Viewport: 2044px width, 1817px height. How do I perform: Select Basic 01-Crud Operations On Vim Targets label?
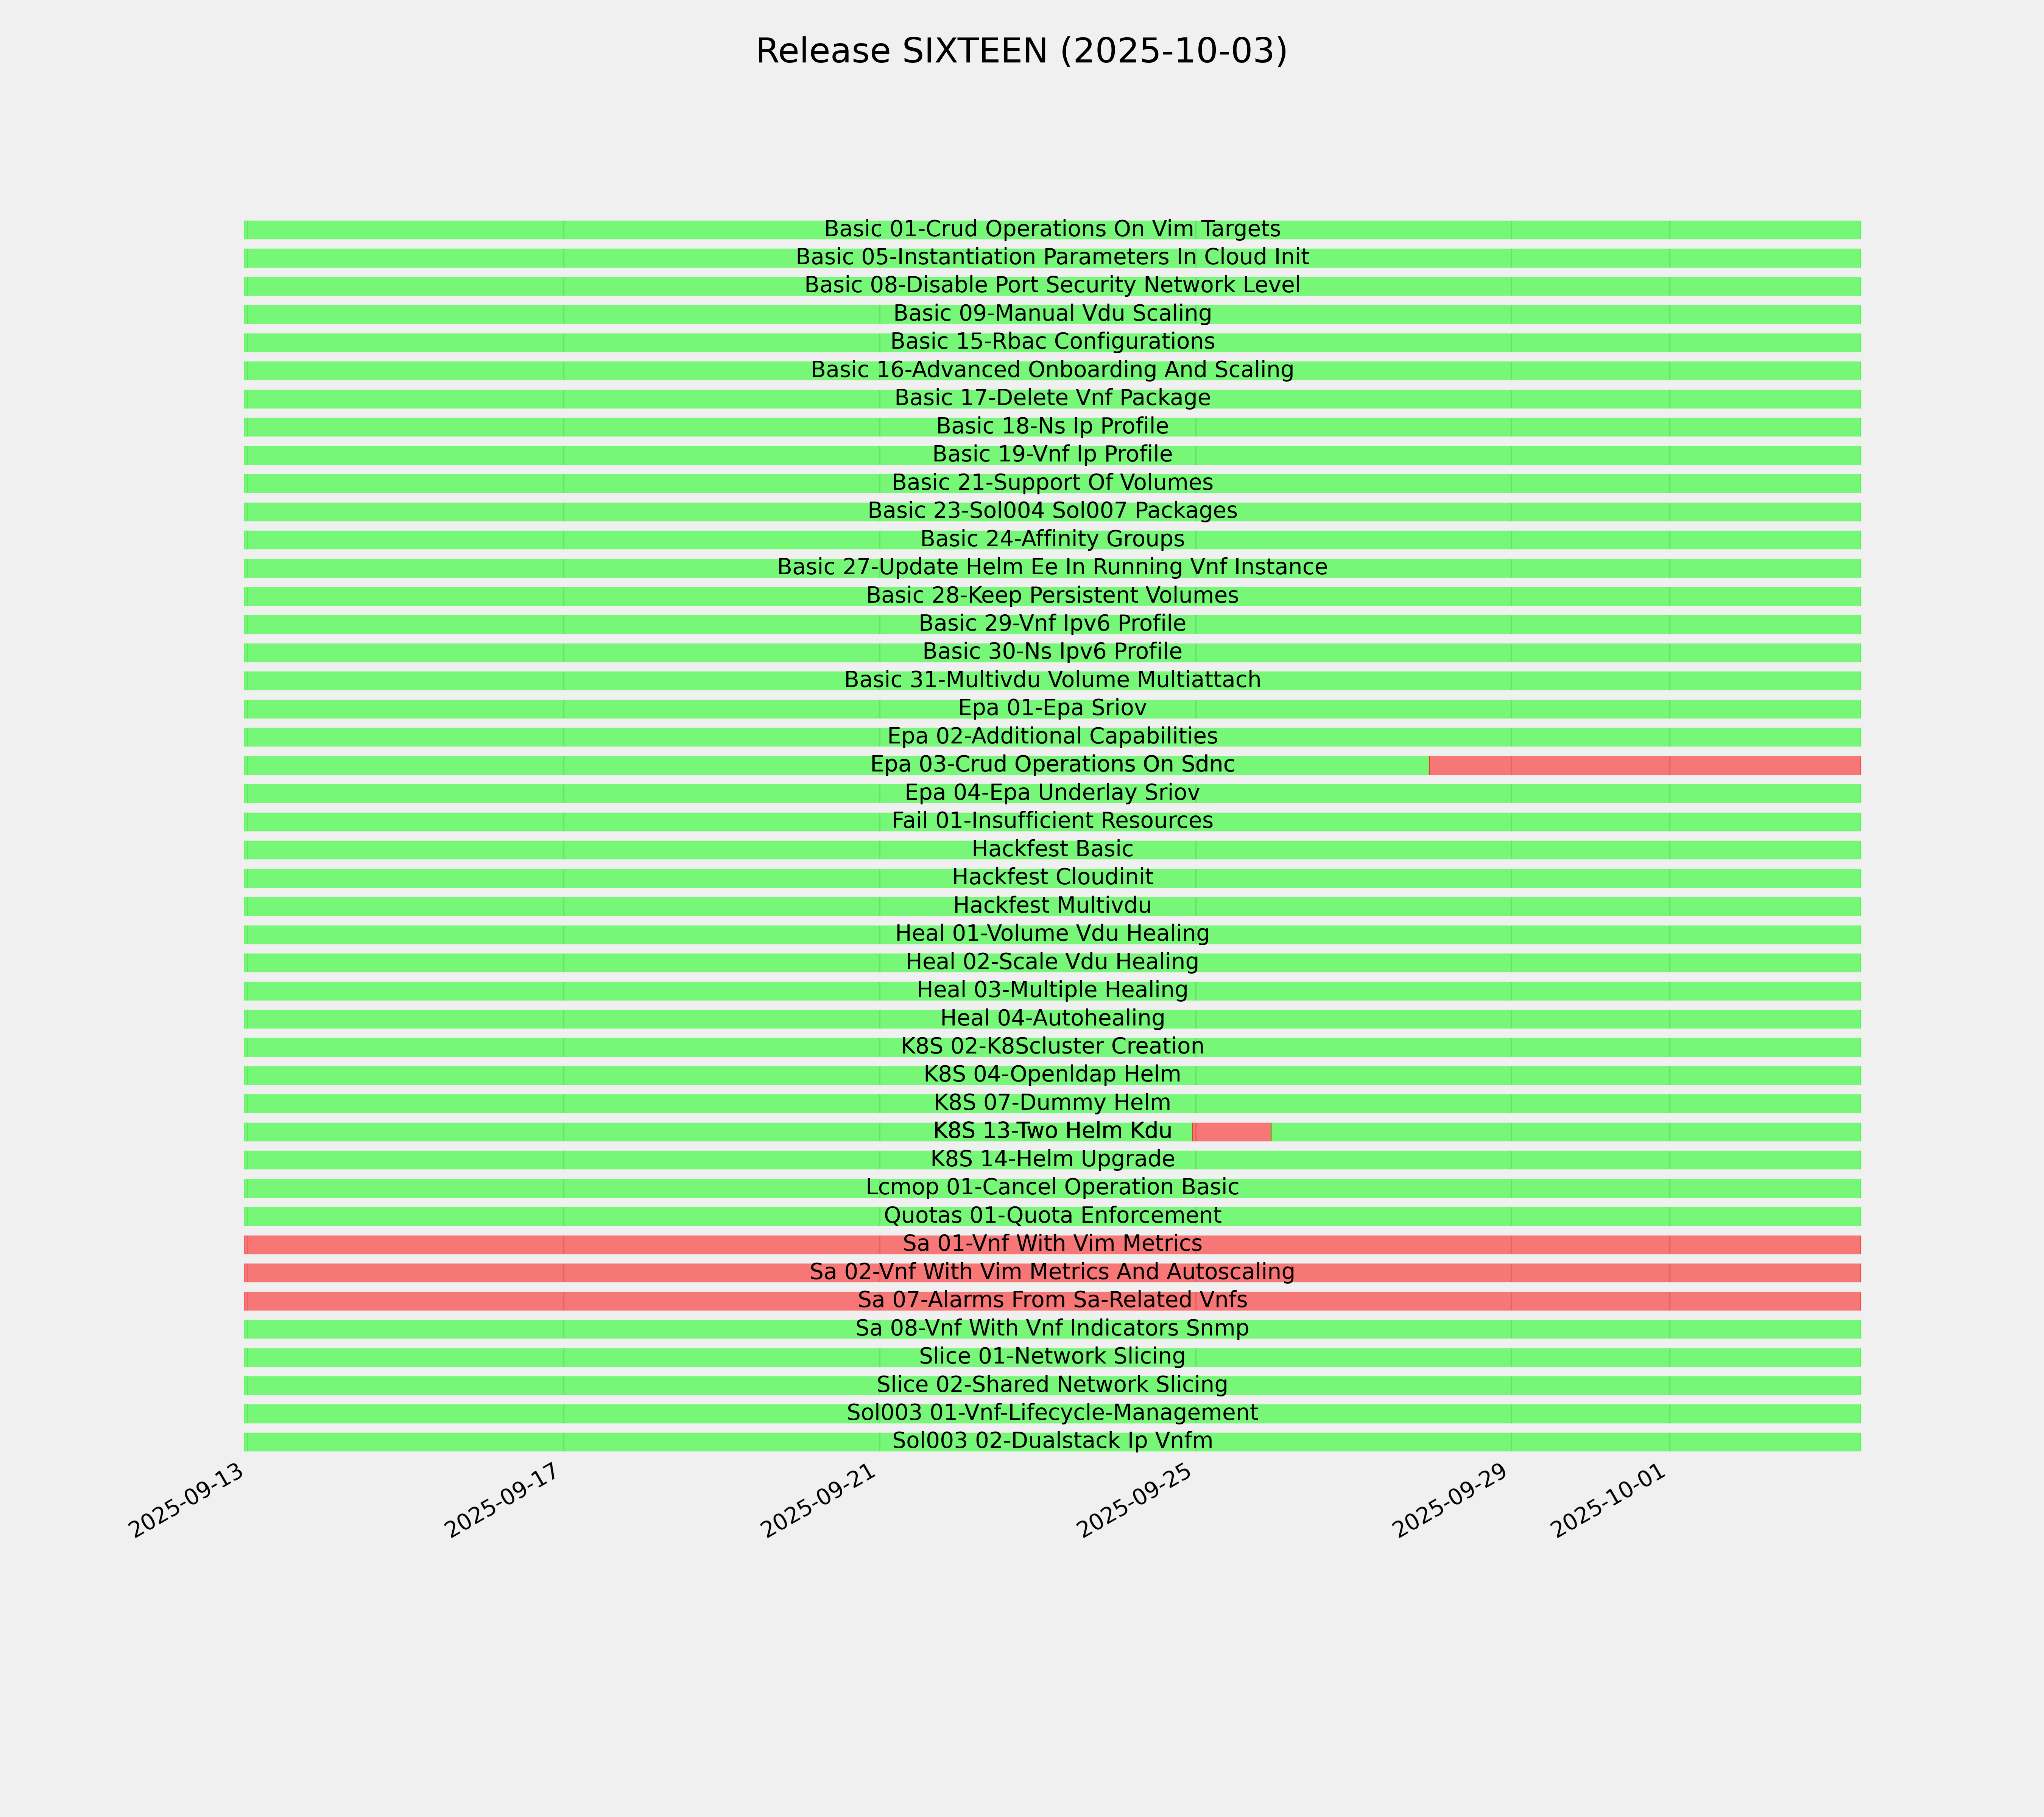(x=1052, y=229)
